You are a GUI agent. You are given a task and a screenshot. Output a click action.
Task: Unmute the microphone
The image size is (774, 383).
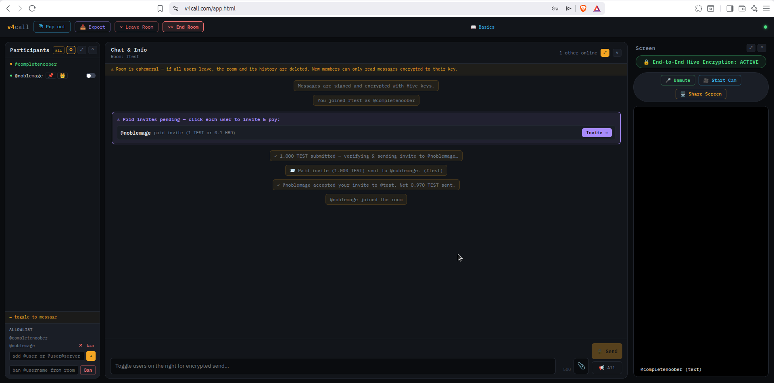click(678, 80)
